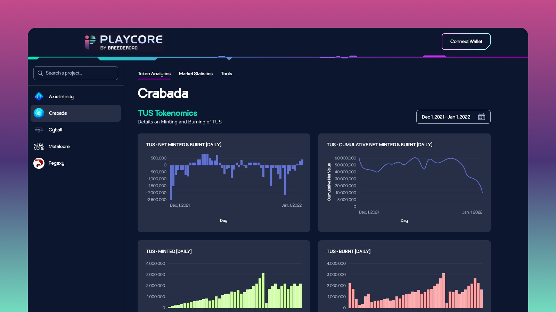Click the Cyball project icon
Viewport: 556px width, 312px height.
39,130
